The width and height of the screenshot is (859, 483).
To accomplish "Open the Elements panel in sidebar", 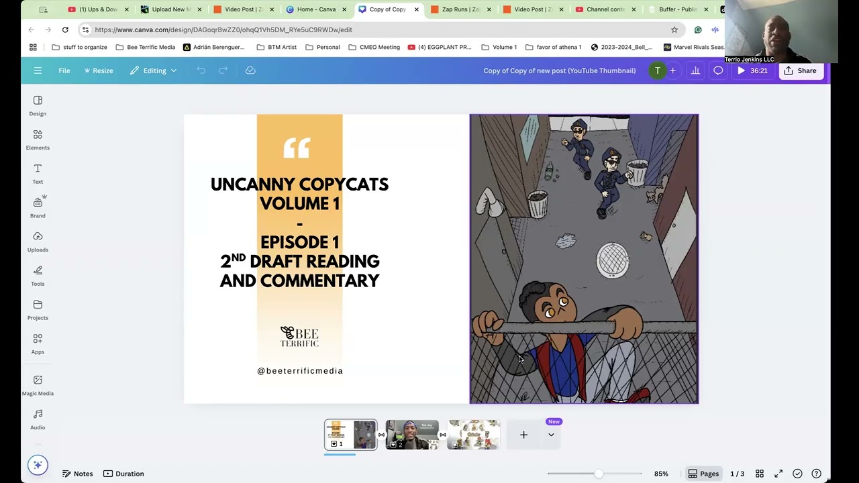I will pyautogui.click(x=38, y=140).
